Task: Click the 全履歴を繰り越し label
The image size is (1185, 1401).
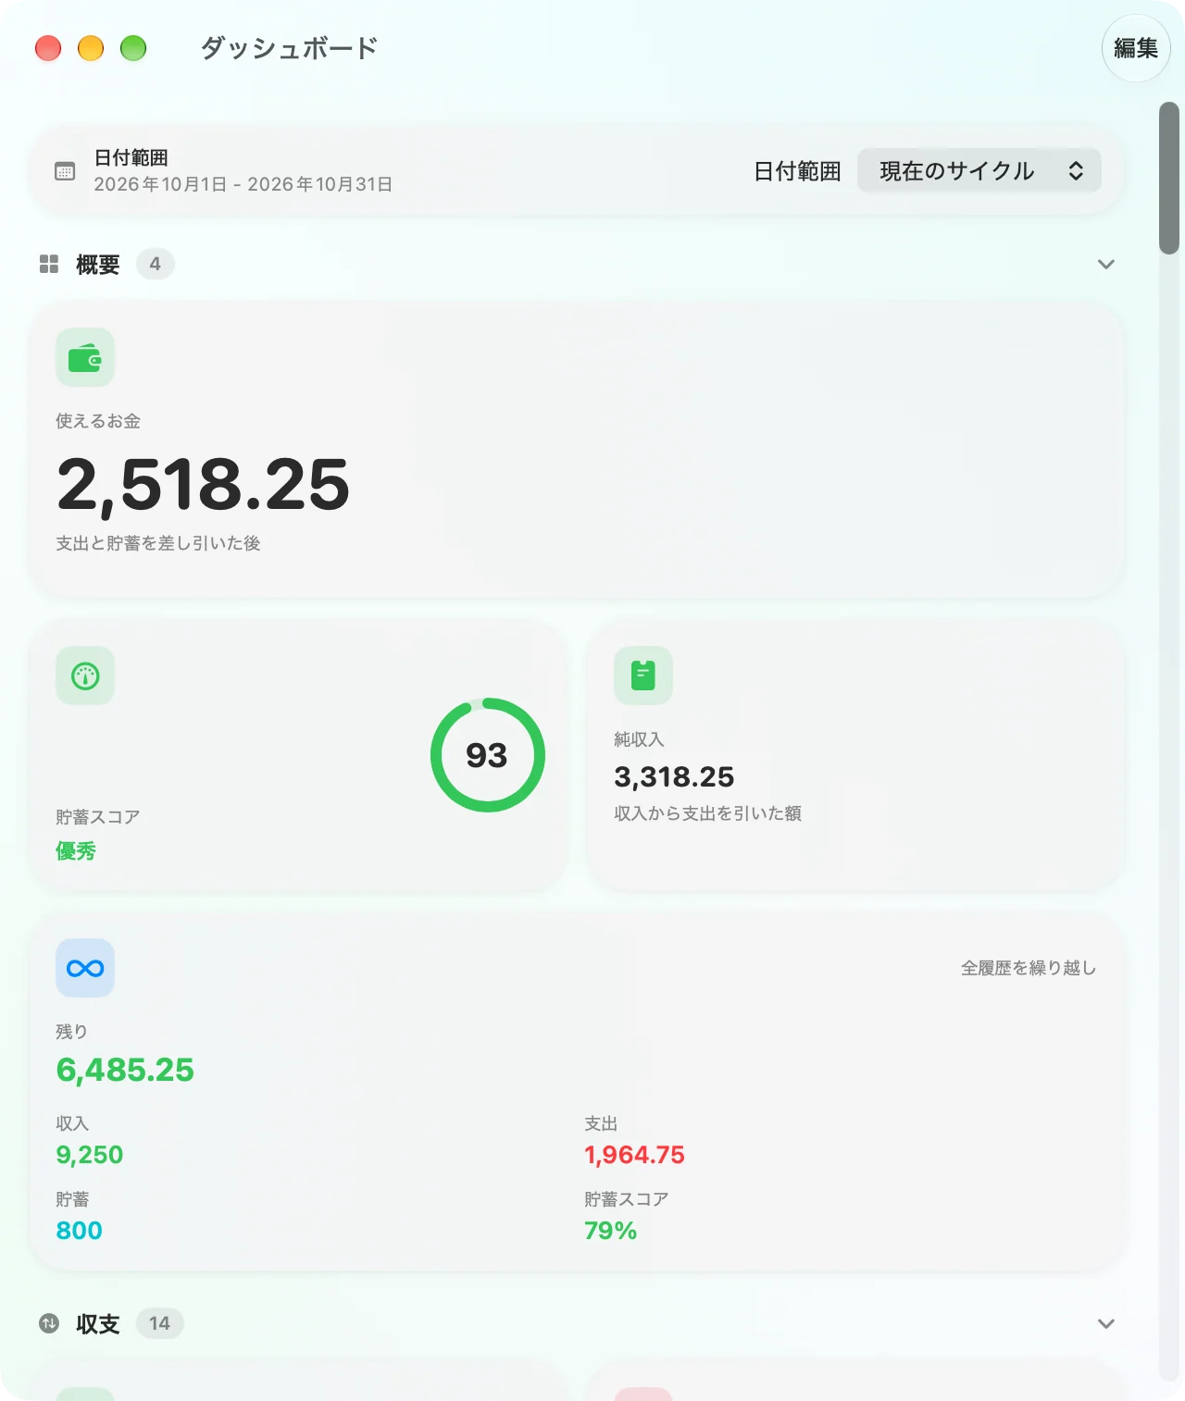Action: coord(1029,968)
